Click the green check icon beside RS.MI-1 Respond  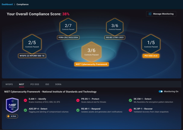pos(78,110)
